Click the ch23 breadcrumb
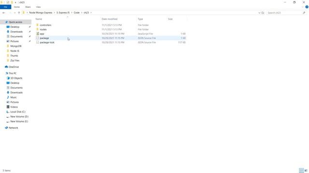This screenshot has height=173, width=309. point(86,12)
